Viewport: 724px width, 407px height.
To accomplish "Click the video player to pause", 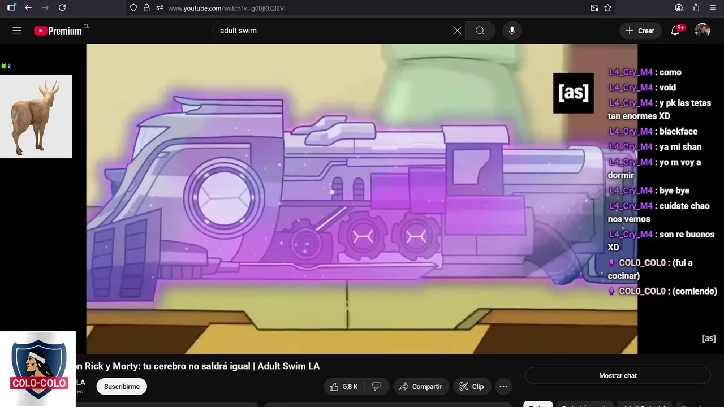I will pos(361,199).
